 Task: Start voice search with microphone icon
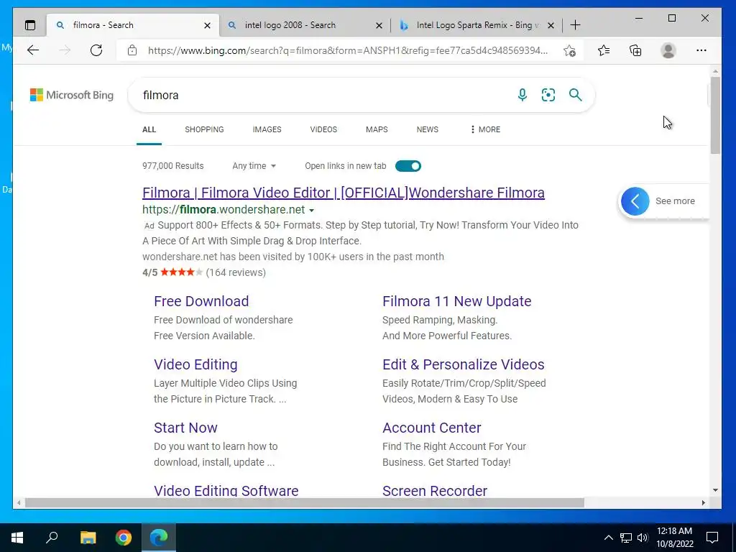[x=522, y=95]
